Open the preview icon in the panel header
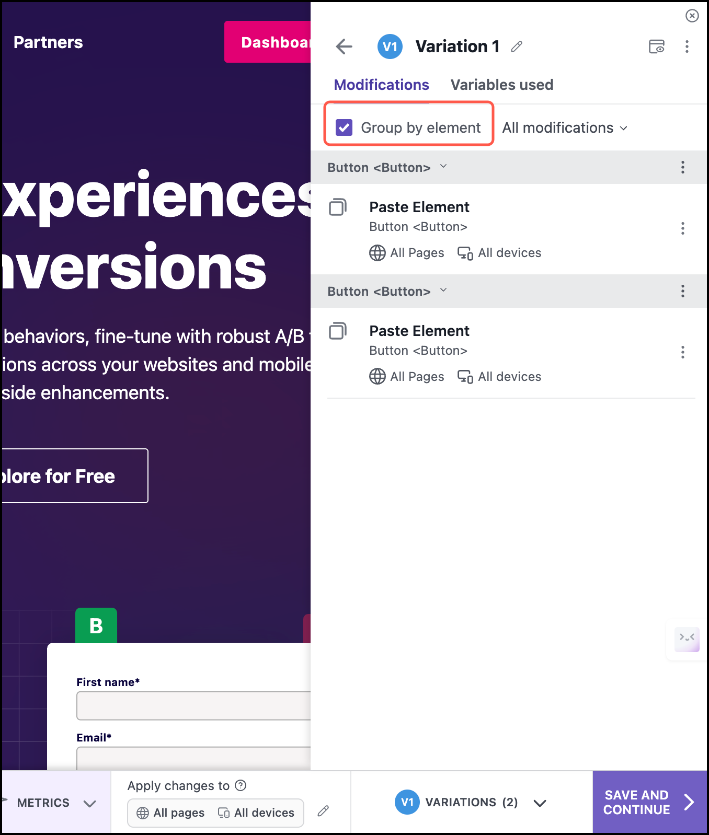Screen dimensions: 709x835 click(656, 47)
